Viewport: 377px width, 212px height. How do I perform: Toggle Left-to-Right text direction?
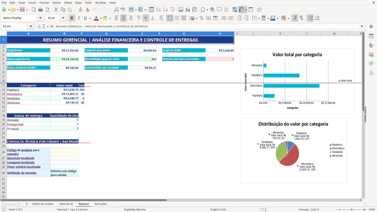tap(295, 18)
